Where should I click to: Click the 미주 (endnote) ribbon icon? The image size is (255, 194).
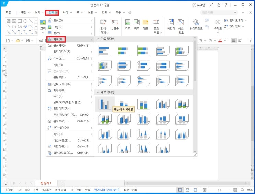137,25
